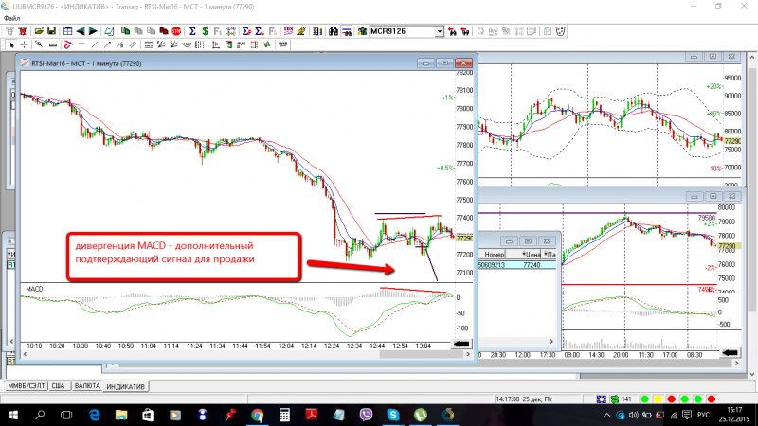
Task: Select the crosshair cursor tool
Action: click(x=25, y=44)
